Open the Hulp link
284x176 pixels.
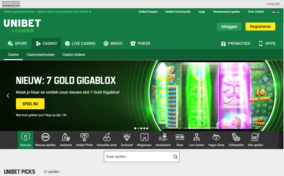pyautogui.click(x=202, y=12)
